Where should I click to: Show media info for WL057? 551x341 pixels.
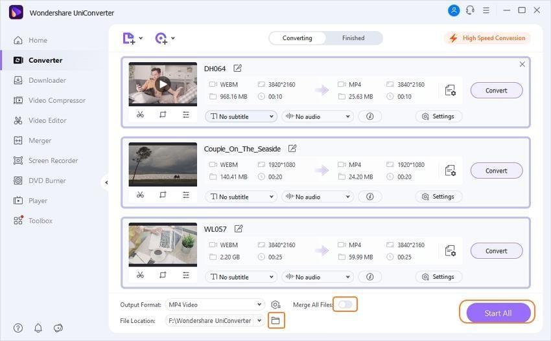[369, 277]
